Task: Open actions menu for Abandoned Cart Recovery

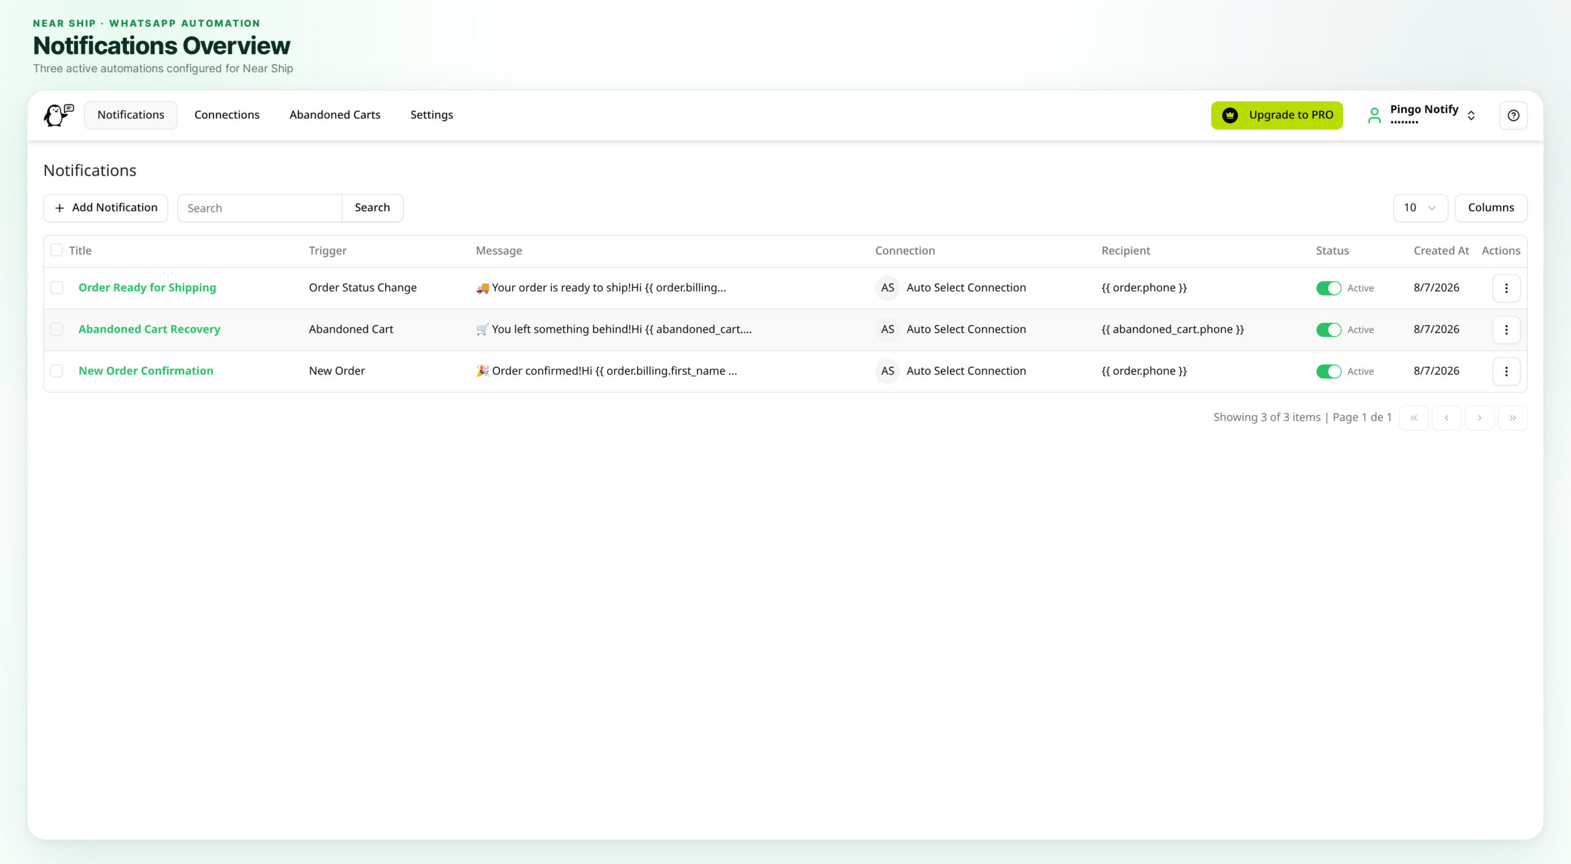Action: pos(1506,330)
